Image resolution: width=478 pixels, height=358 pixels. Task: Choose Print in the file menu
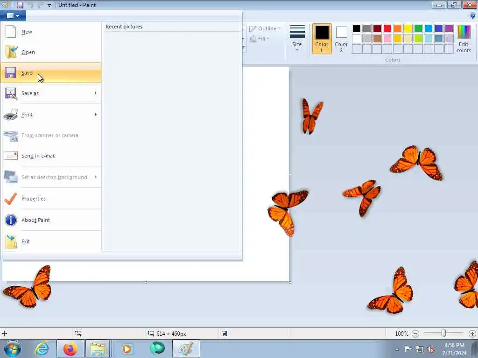click(51, 115)
